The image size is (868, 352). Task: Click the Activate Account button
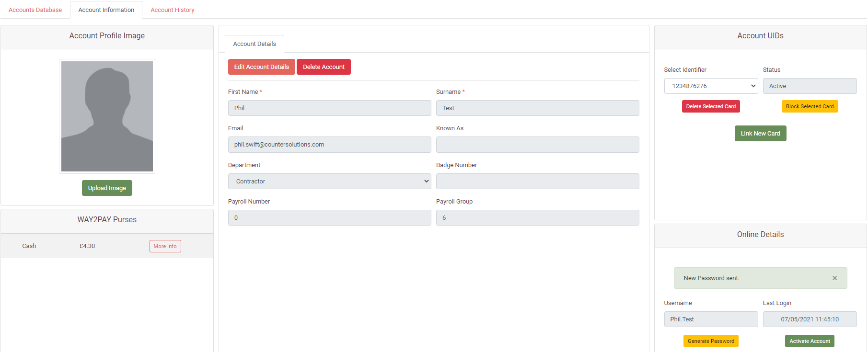click(810, 341)
